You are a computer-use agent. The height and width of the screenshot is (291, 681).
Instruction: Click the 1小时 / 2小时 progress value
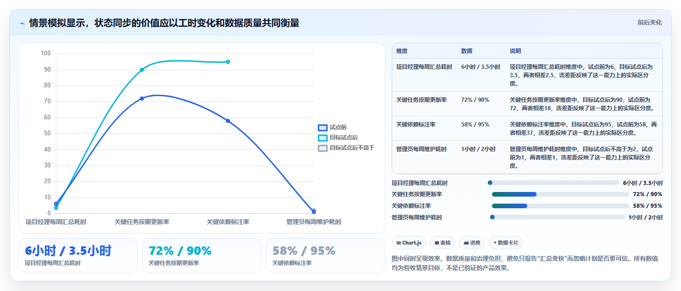[645, 217]
